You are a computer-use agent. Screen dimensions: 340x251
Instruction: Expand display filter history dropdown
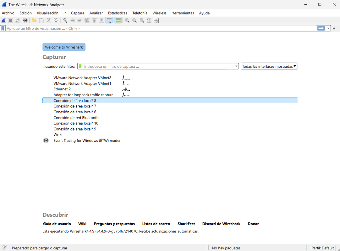[x=328, y=28]
